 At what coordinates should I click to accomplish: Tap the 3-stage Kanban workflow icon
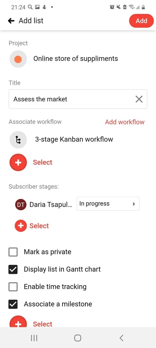(18, 140)
